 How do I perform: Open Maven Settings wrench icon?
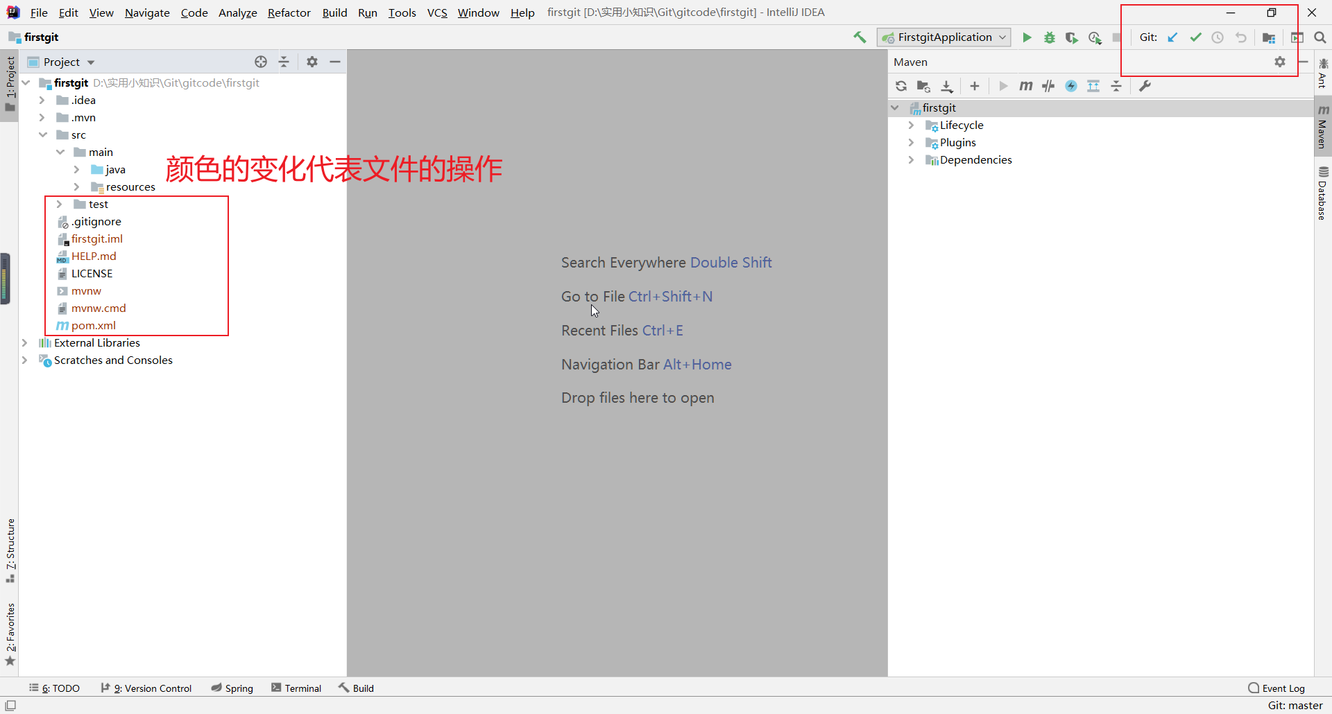click(1145, 86)
